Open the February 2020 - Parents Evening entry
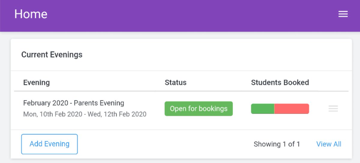This screenshot has height=163, width=360. coord(73,103)
